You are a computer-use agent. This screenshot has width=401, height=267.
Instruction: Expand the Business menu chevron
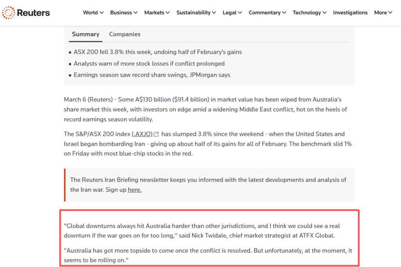pyautogui.click(x=135, y=13)
